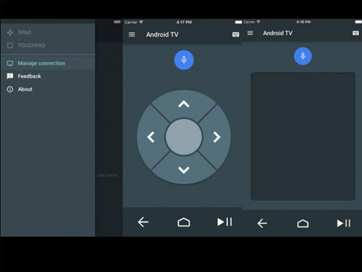362x272 pixels.
Task: Tap the microphone button on touchpad screen
Action: click(x=303, y=56)
